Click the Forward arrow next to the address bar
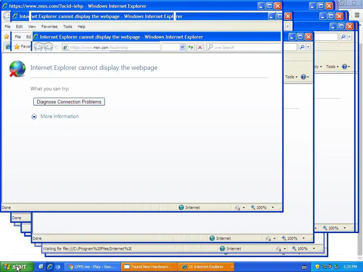Image resolution: width=363 pixels, height=272 pixels. point(48,47)
